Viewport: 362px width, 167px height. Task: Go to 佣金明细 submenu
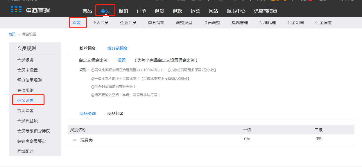click(295, 22)
